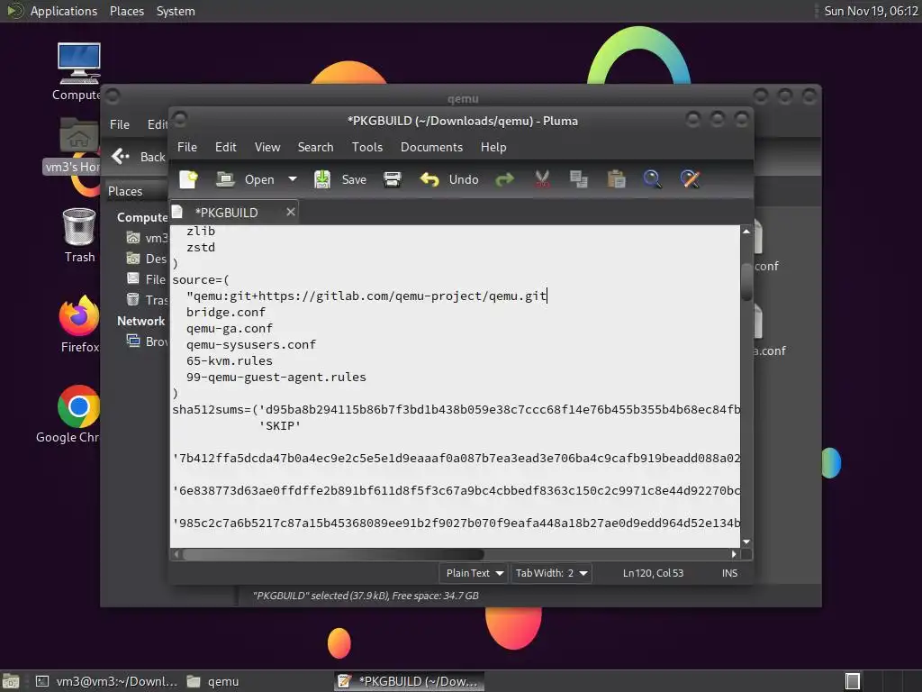Image resolution: width=922 pixels, height=692 pixels.
Task: Switch to the PKGBUILD taskbar item
Action: (x=410, y=681)
